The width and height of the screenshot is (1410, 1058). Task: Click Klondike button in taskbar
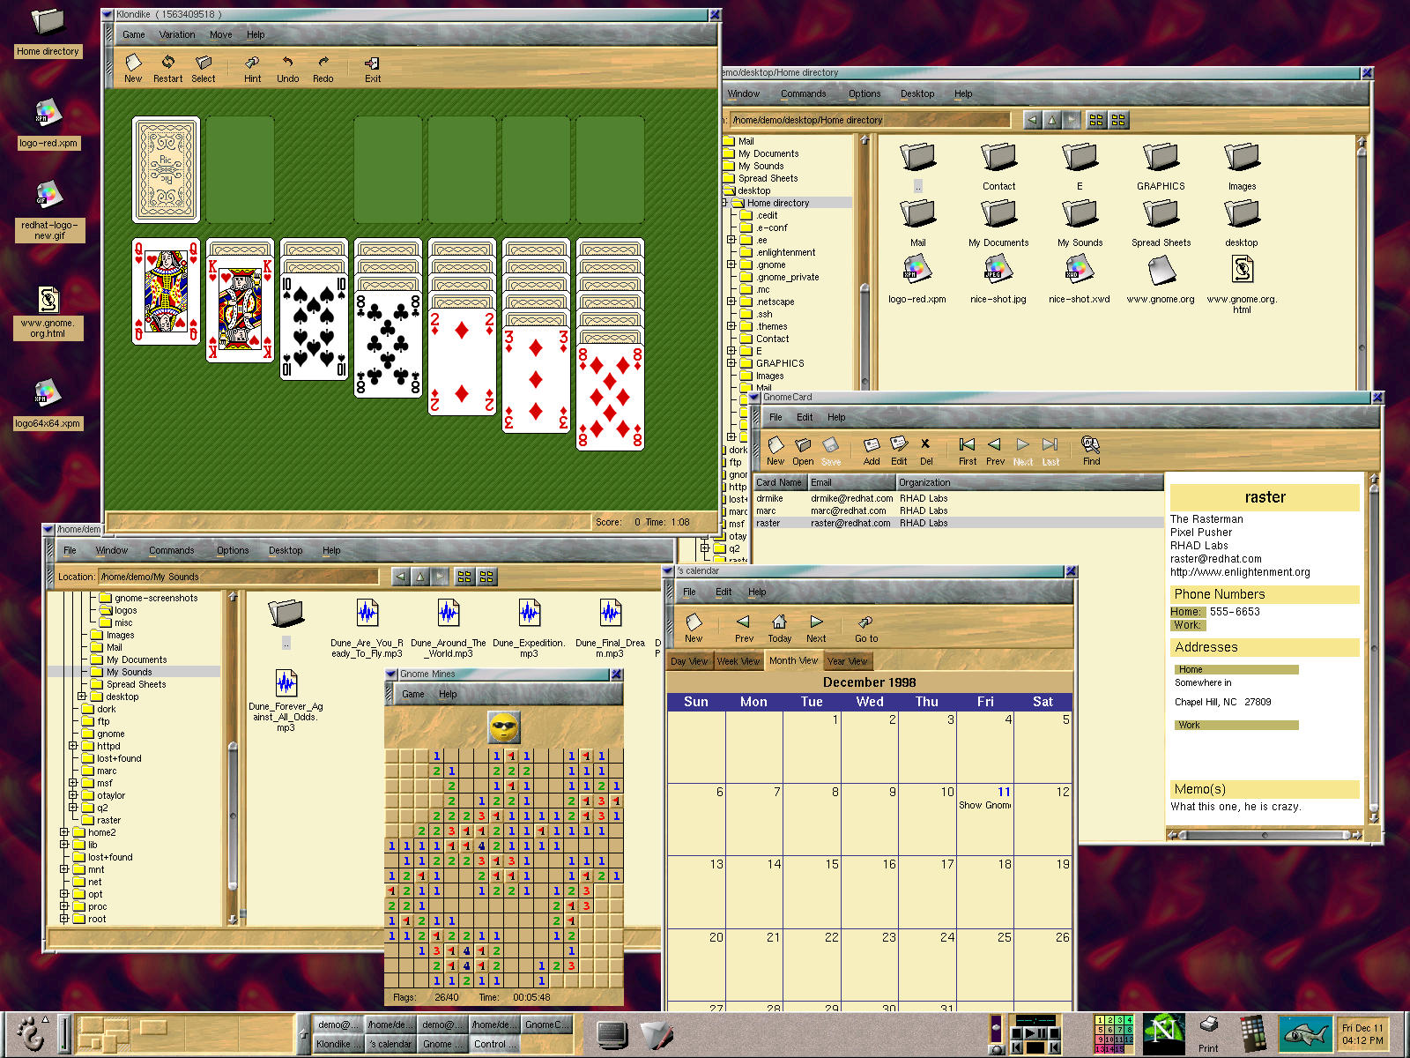(x=338, y=1044)
